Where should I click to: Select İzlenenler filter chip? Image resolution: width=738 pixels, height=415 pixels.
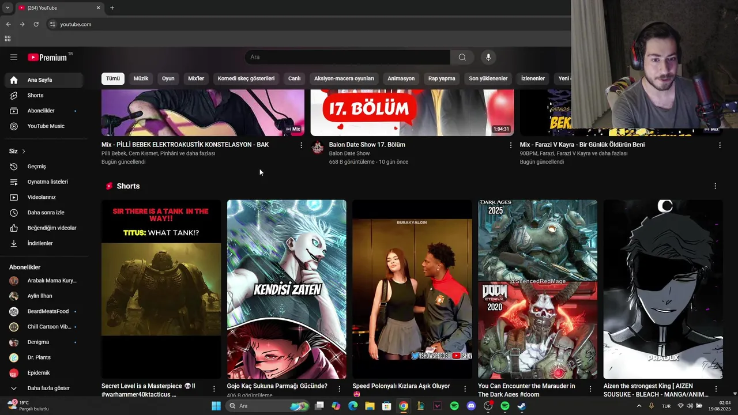(533, 78)
